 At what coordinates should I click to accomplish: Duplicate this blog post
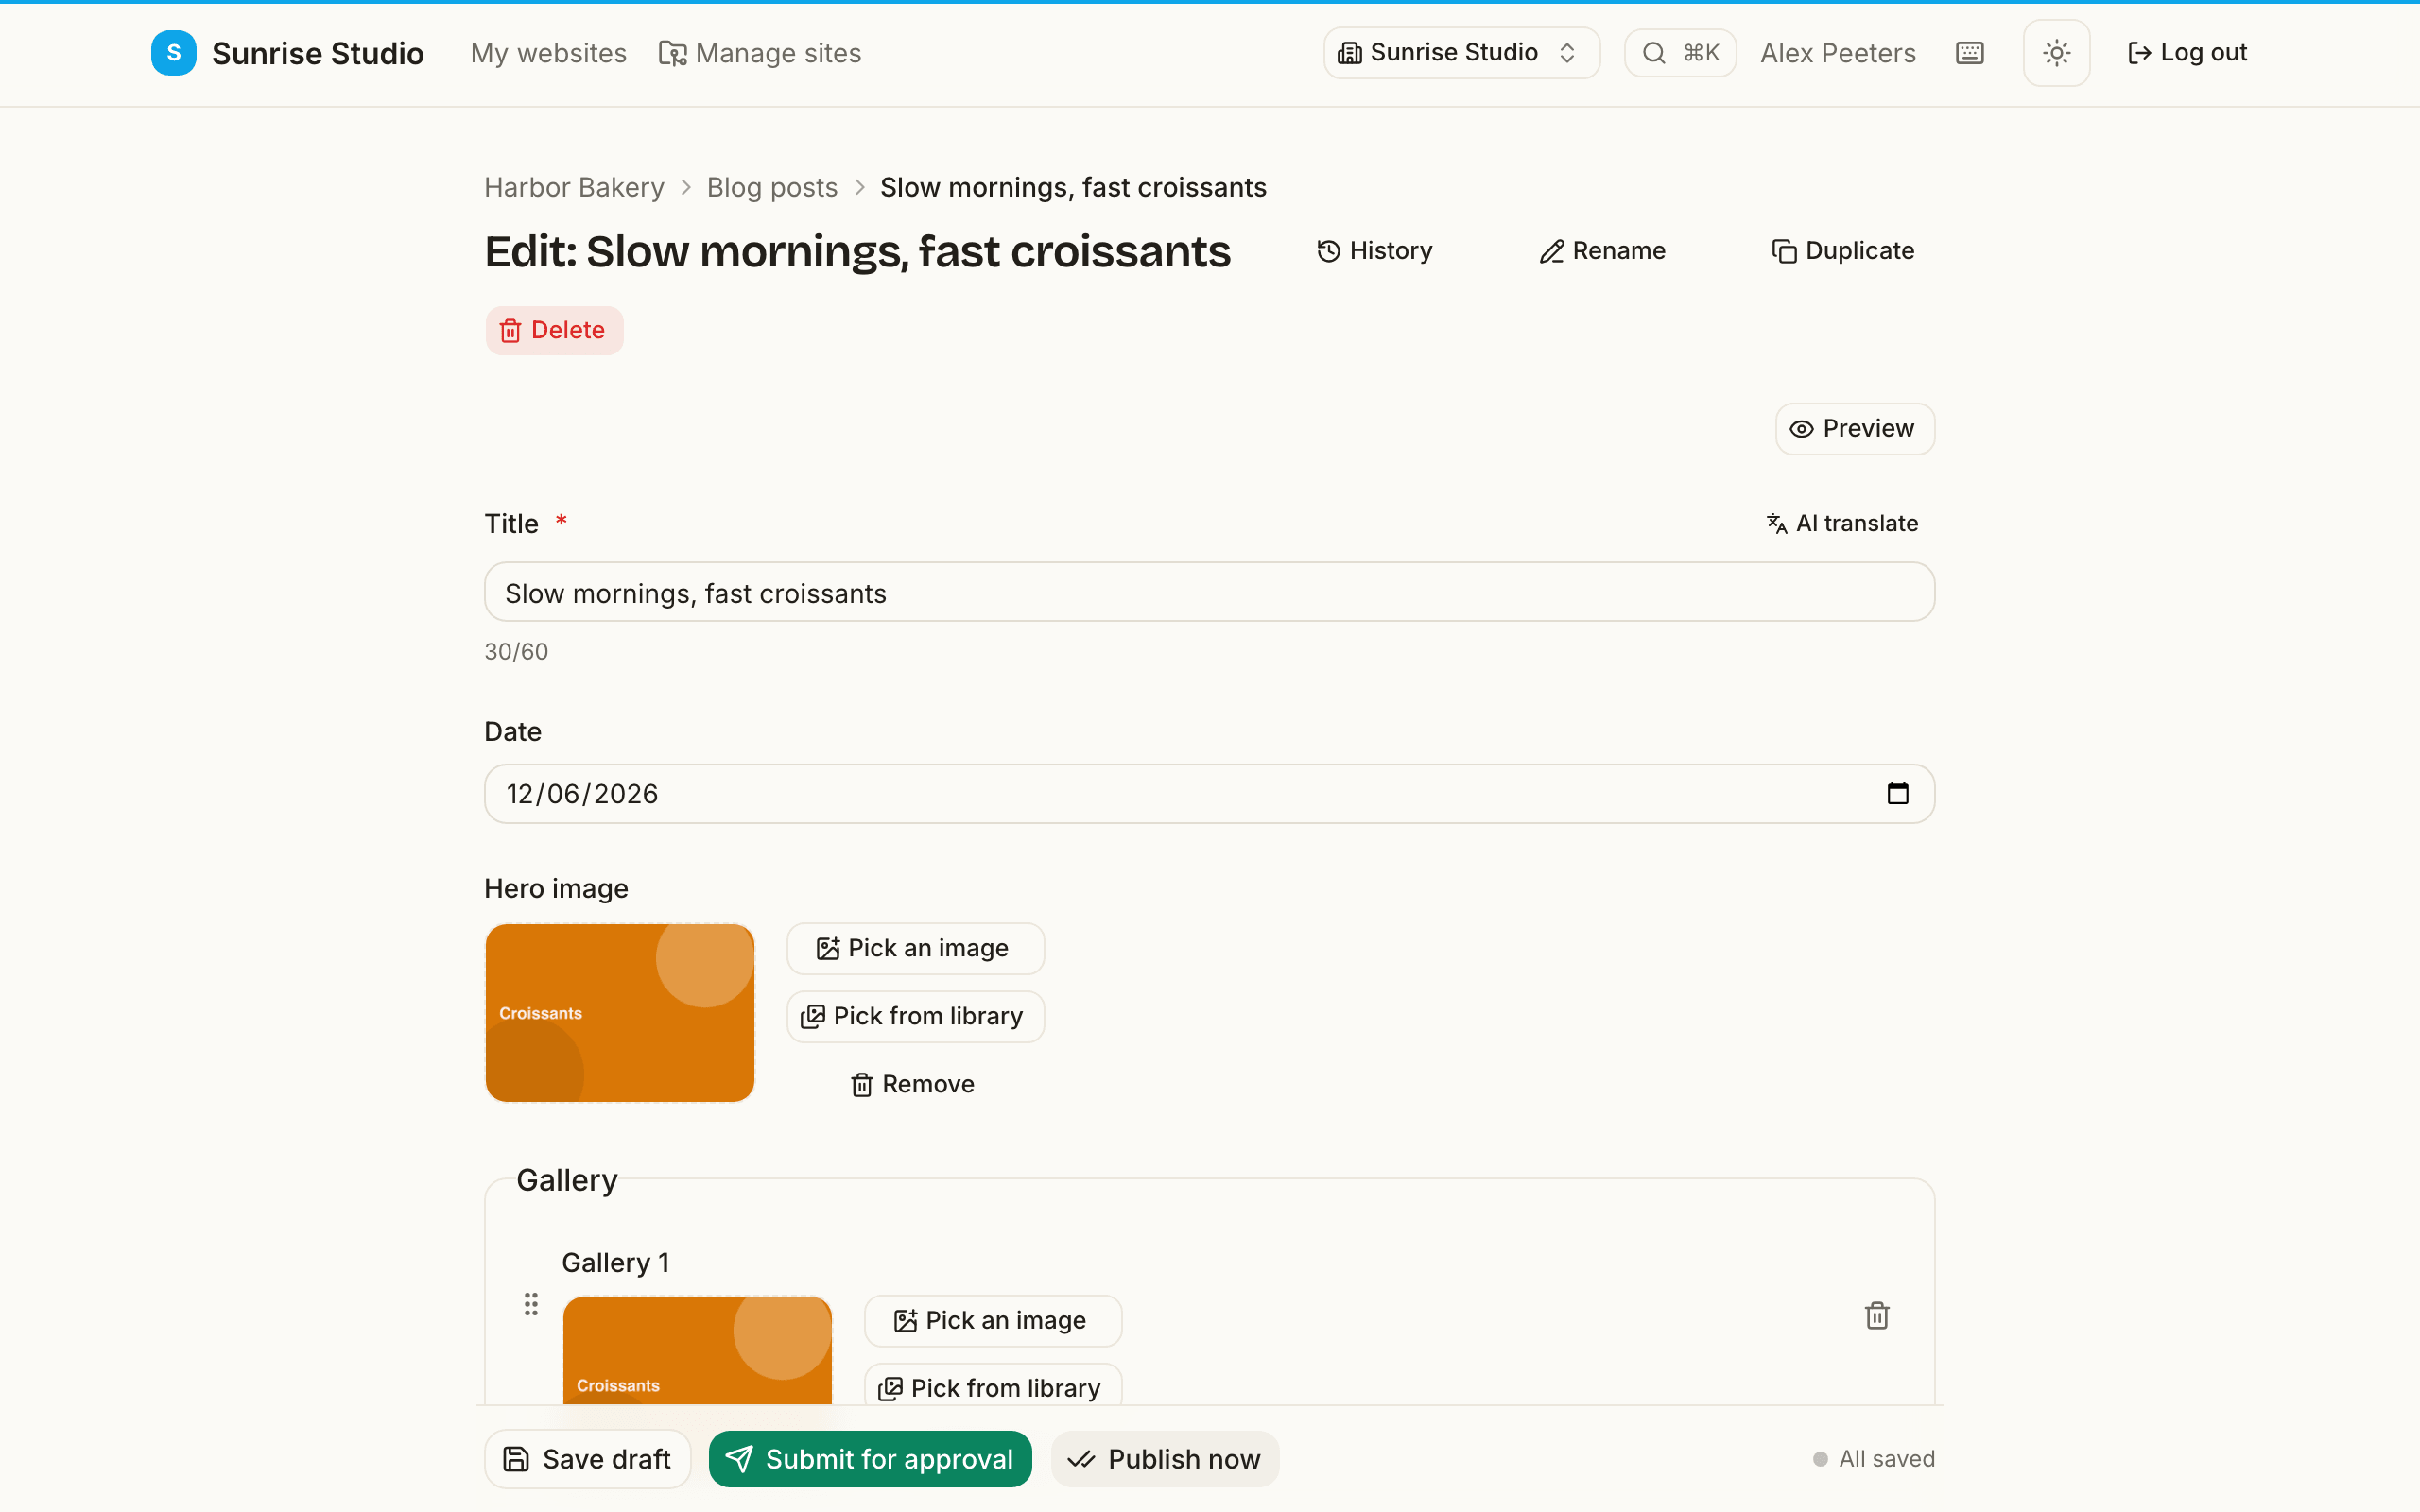point(1842,250)
